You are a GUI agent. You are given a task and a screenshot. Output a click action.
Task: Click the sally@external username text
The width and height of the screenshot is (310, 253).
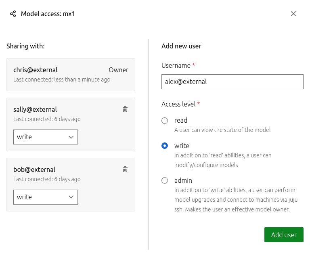(x=35, y=109)
